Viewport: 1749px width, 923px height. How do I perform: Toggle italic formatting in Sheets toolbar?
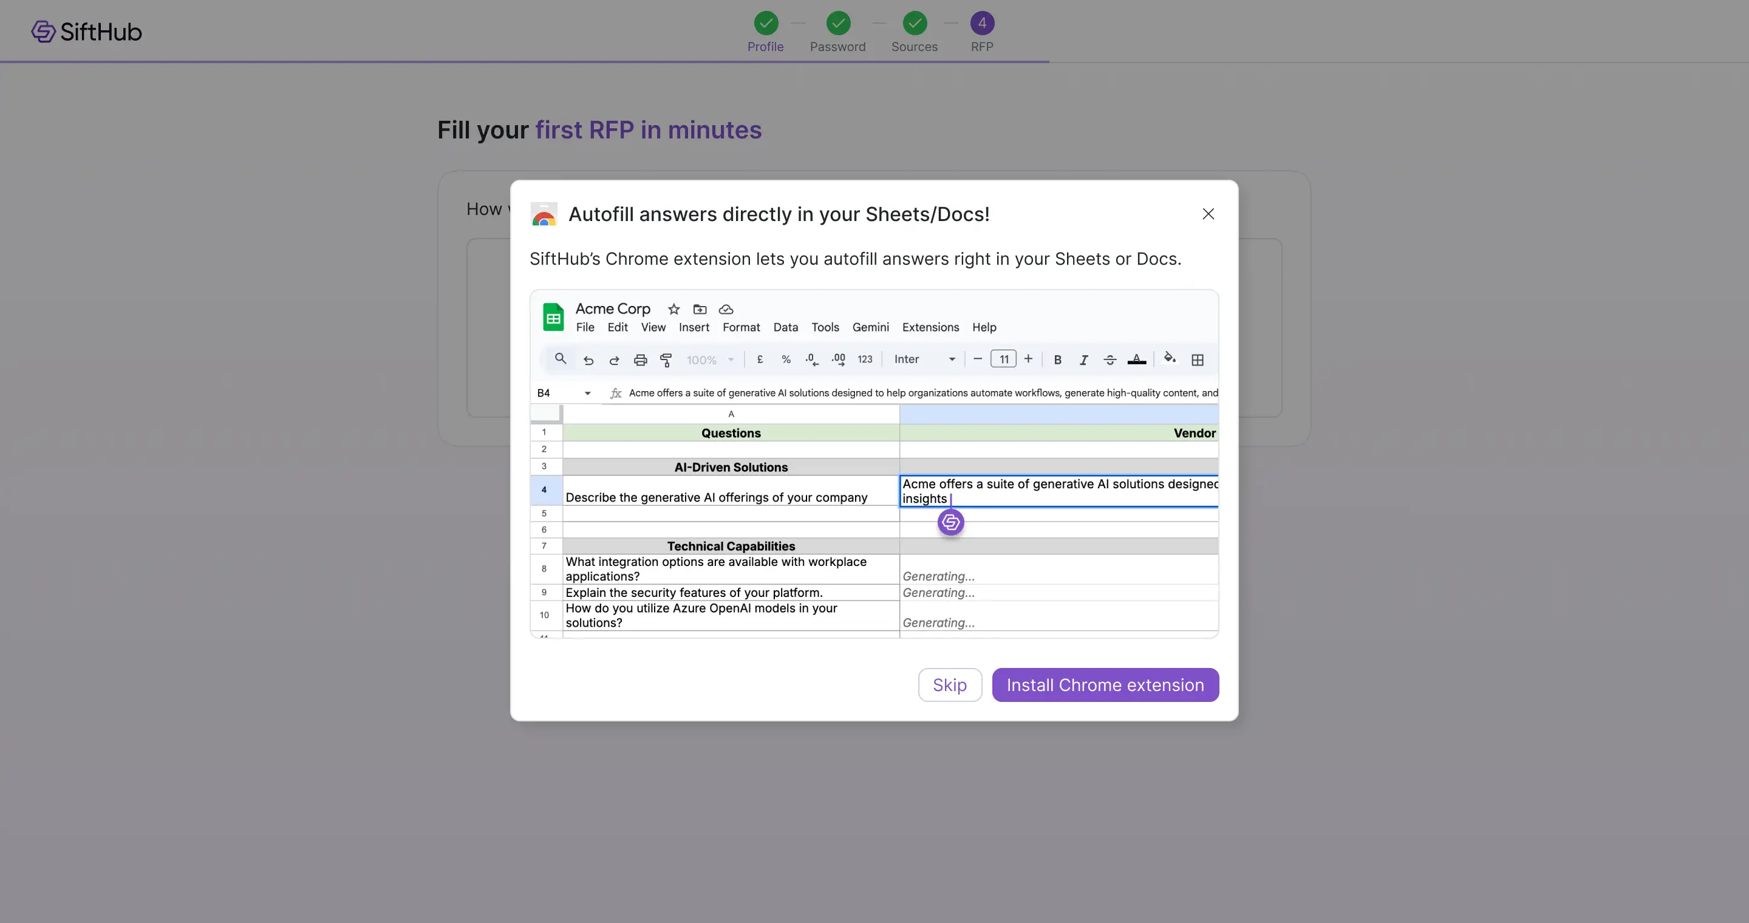pyautogui.click(x=1083, y=359)
